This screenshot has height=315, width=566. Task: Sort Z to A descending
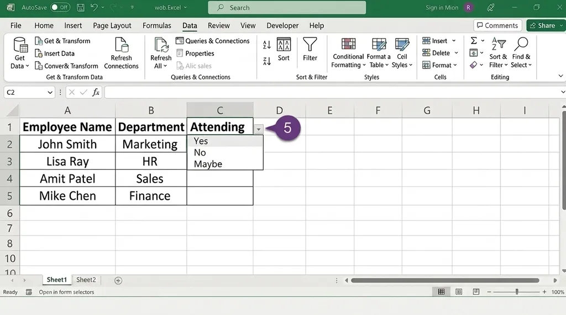(267, 61)
